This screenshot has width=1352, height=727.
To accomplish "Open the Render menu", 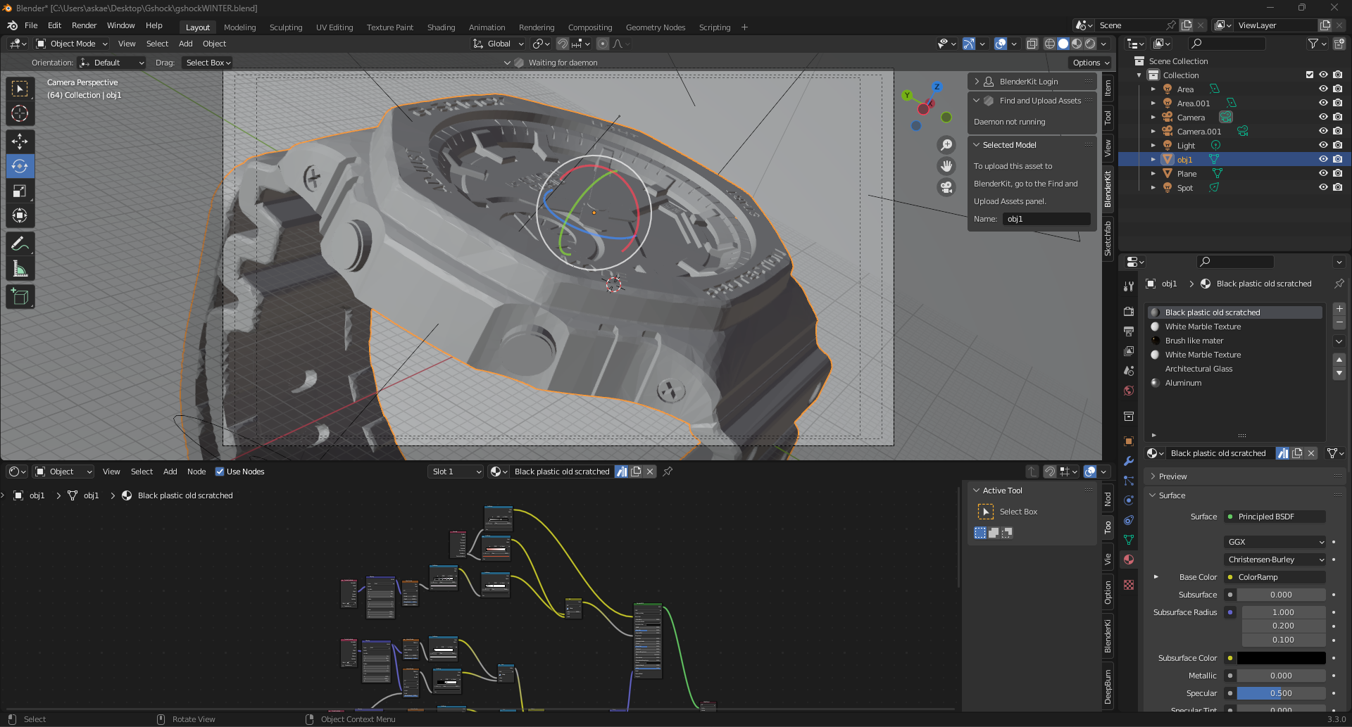I will pyautogui.click(x=84, y=25).
